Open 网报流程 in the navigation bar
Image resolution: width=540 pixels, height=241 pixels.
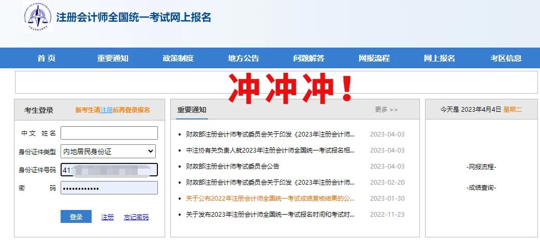(374, 58)
